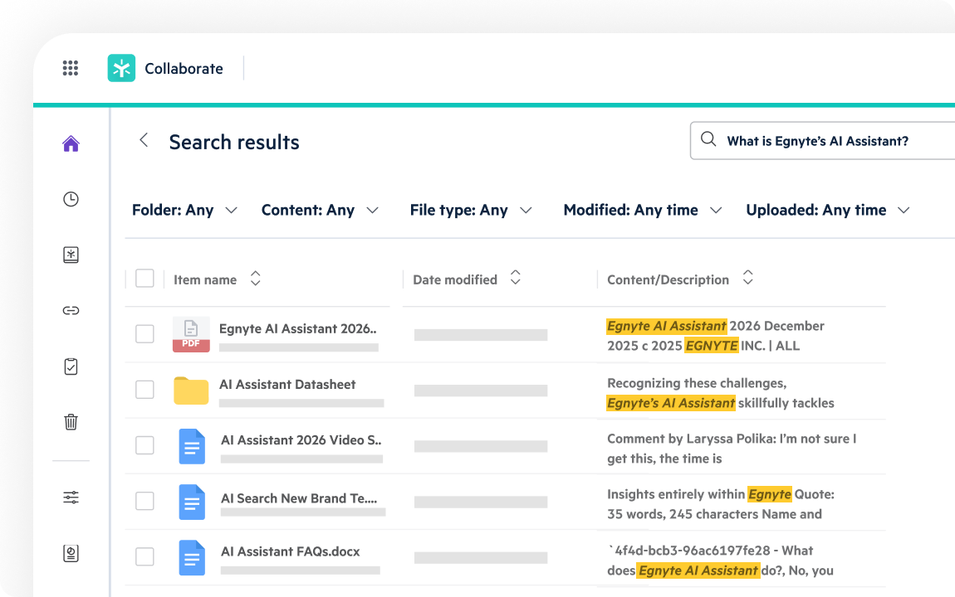Click the document icon of AI Assistant 2026 Video S..
The width and height of the screenshot is (955, 597).
coord(192,446)
